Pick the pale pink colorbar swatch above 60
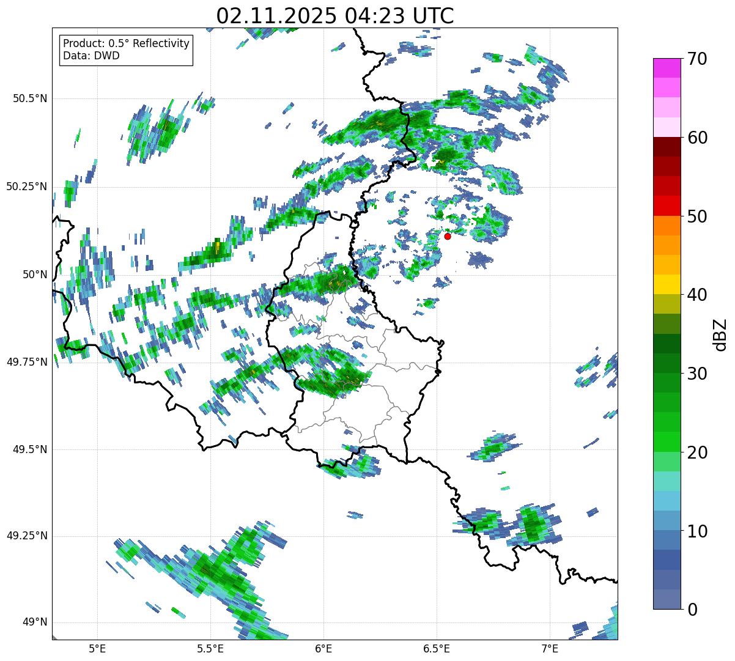The width and height of the screenshot is (735, 661). 667,127
